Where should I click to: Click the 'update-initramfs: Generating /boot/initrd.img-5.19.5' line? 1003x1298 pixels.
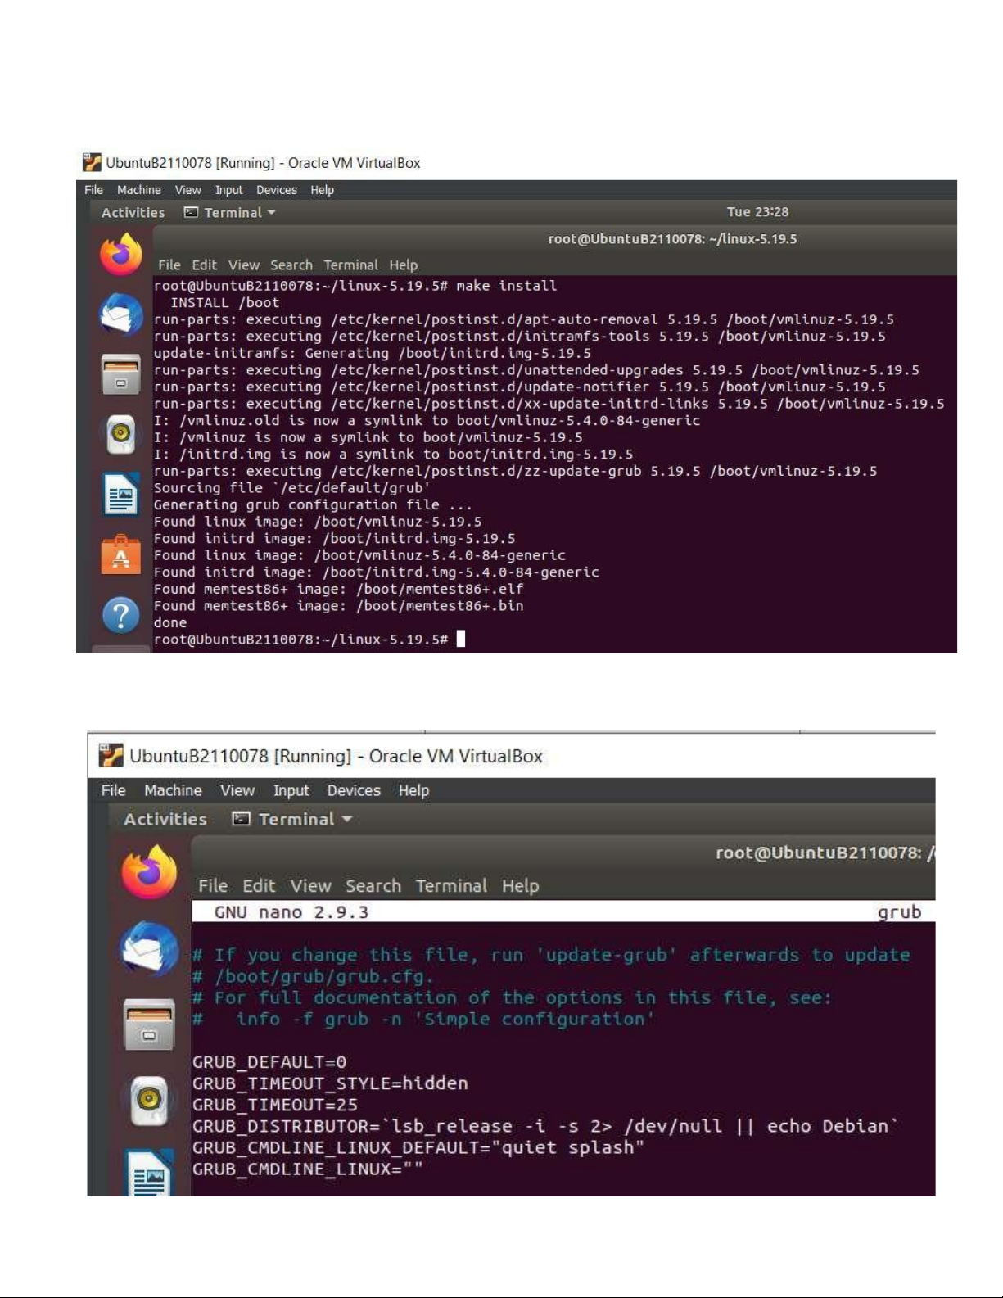373,354
